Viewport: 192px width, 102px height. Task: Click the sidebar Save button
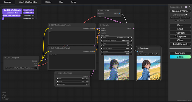click(x=180, y=25)
